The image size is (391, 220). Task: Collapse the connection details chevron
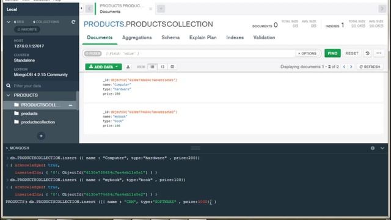pos(9,22)
